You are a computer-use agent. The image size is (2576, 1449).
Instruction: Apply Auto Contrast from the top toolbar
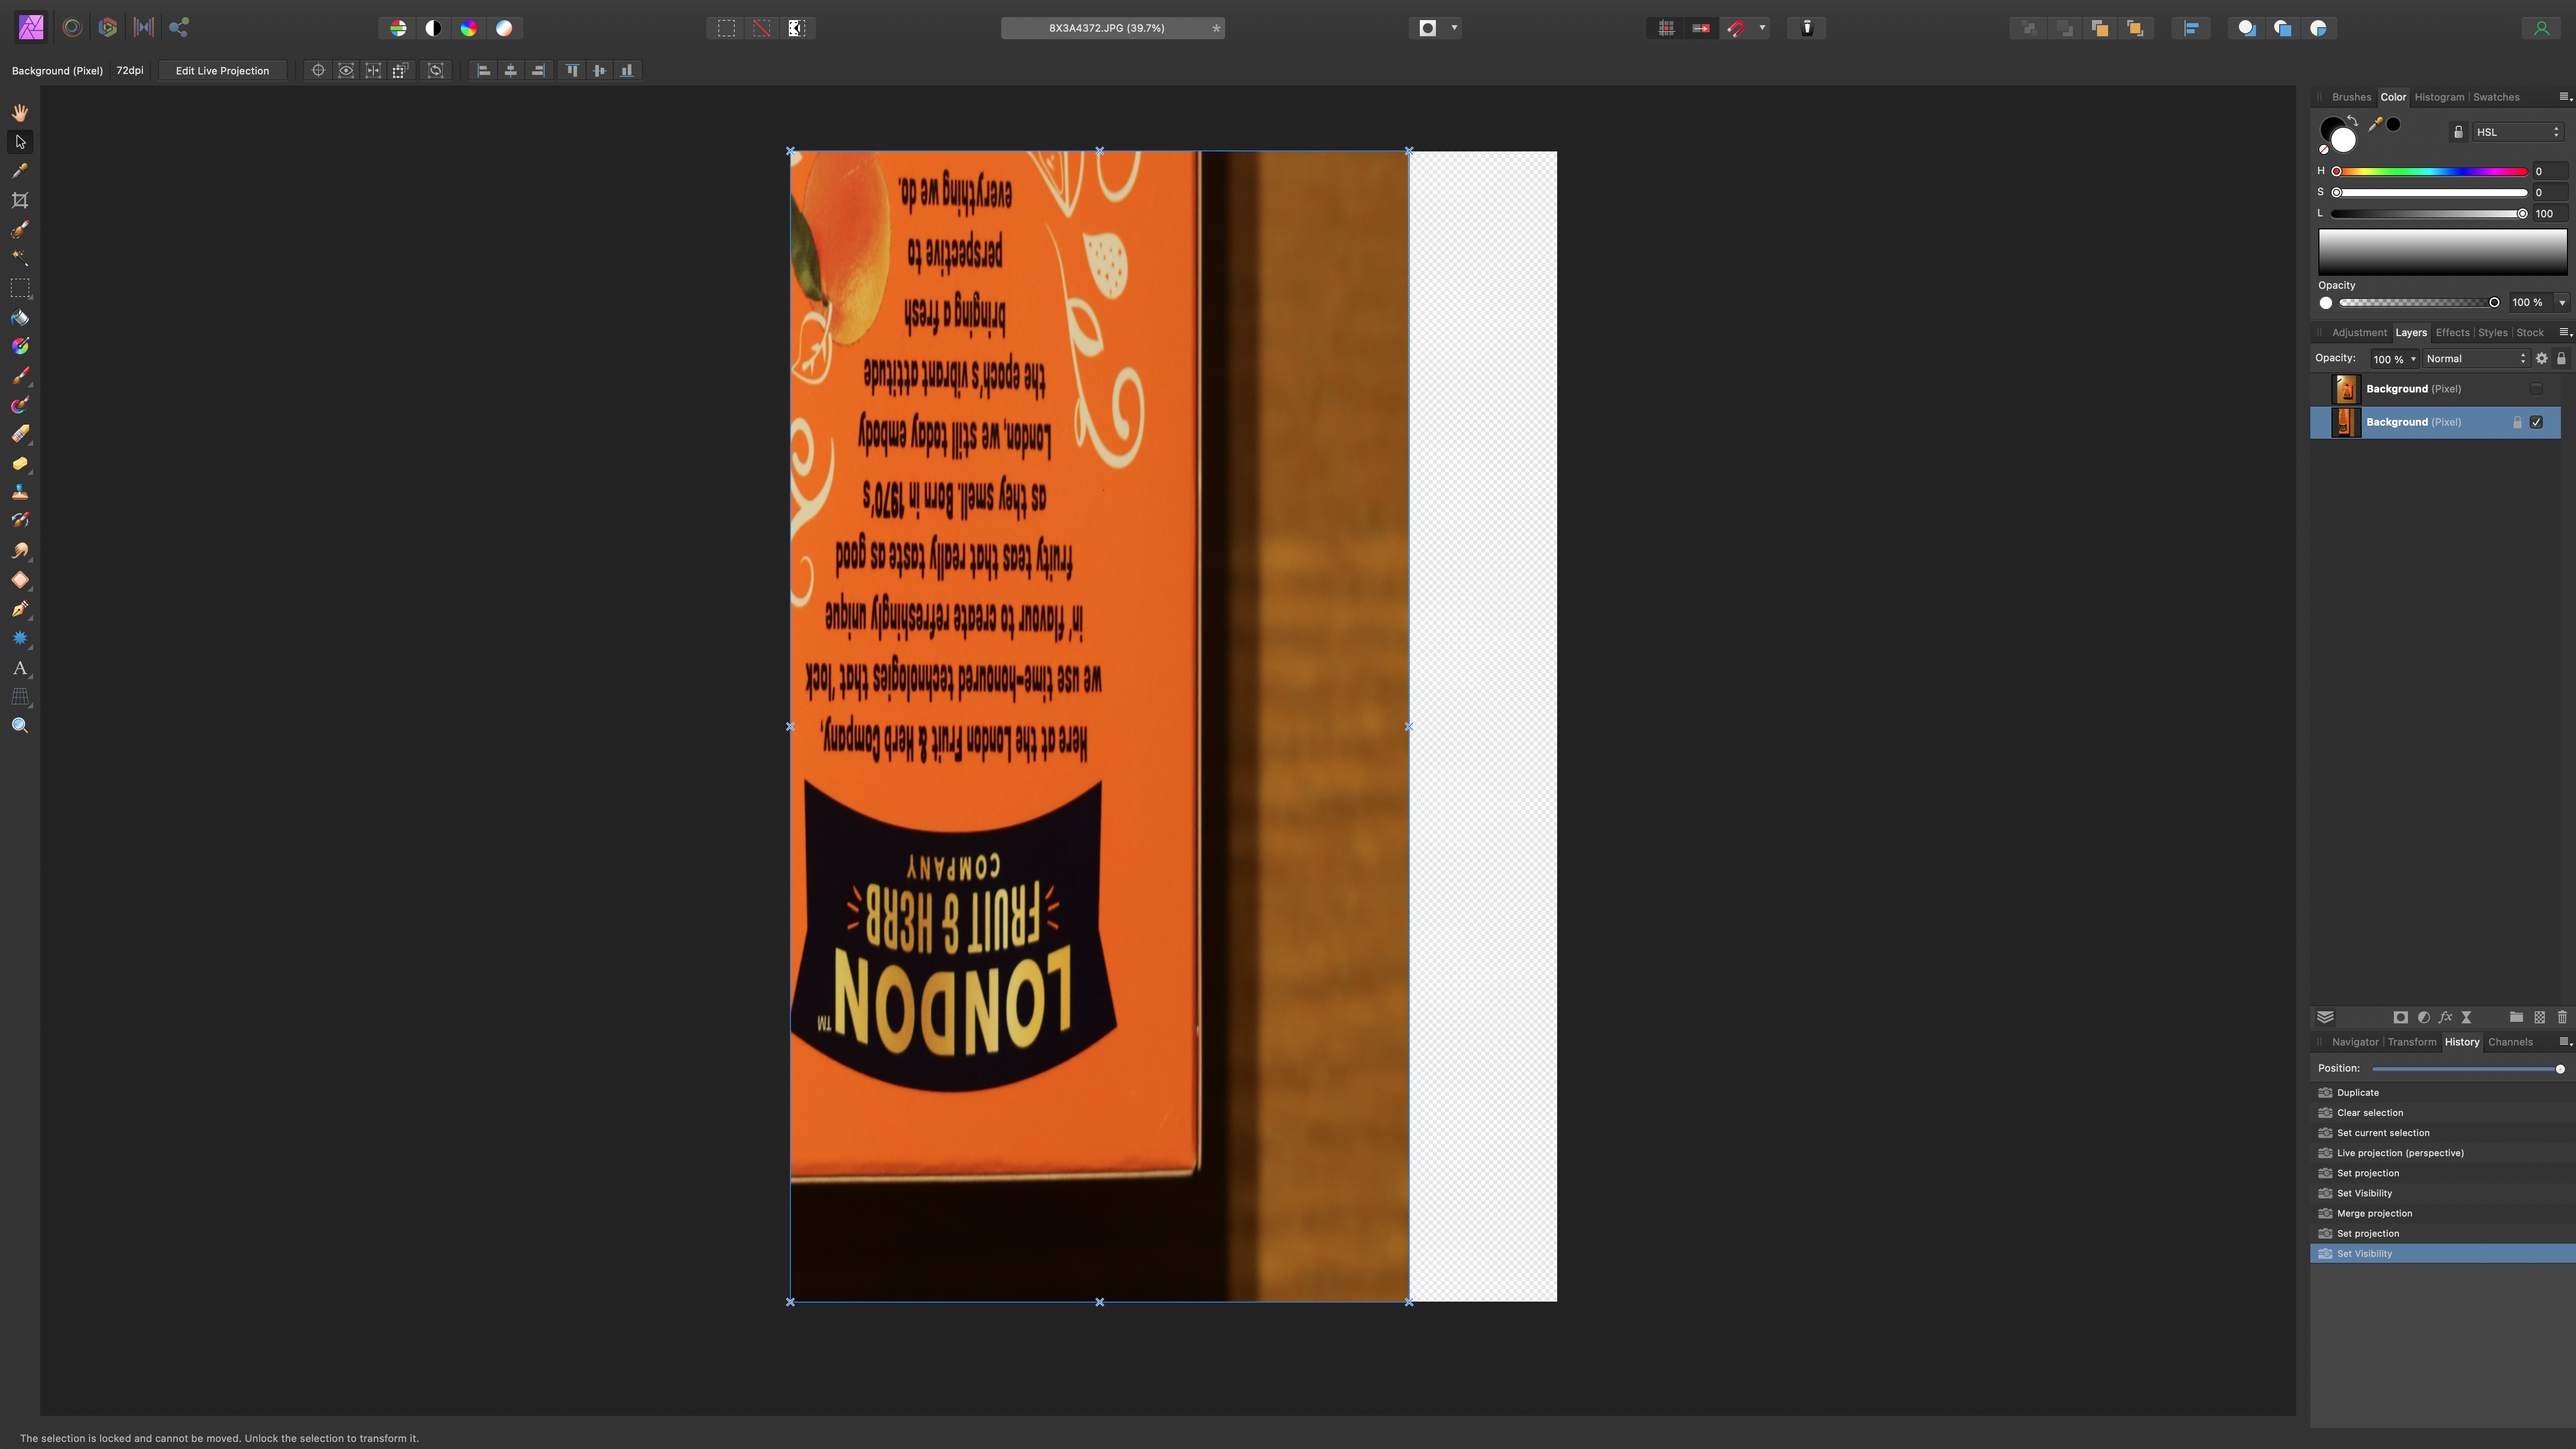point(433,28)
